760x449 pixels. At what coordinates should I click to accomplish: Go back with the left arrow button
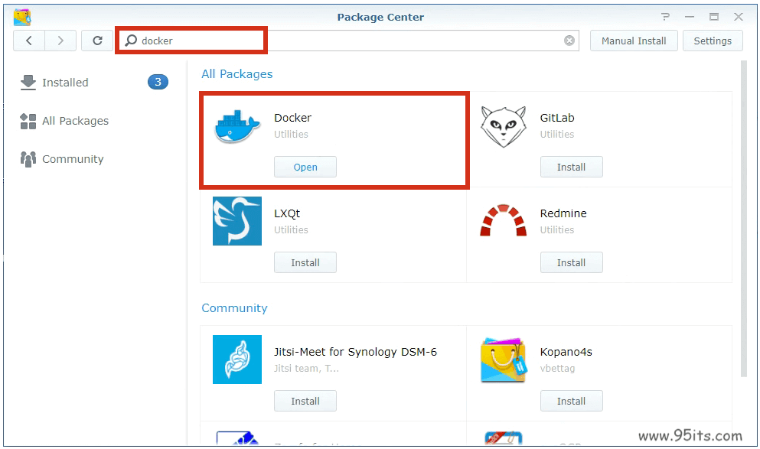(x=29, y=41)
